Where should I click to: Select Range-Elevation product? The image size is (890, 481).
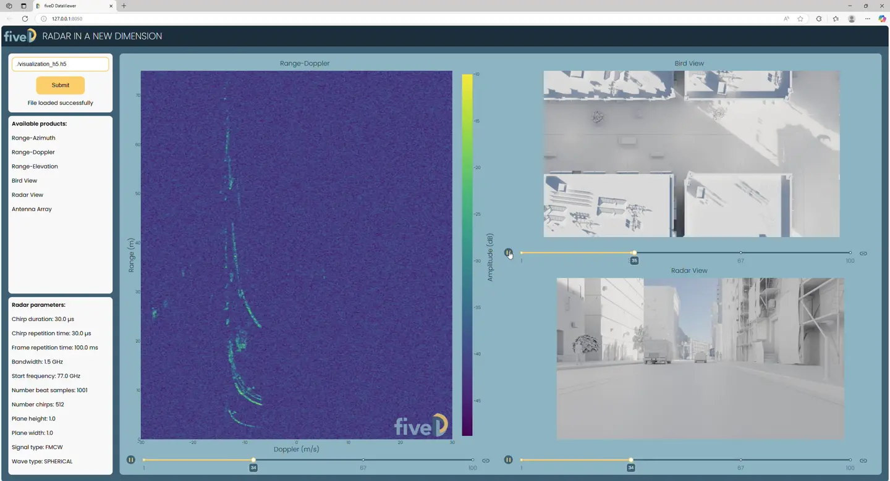click(35, 166)
